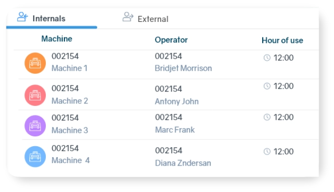Open operator Bridjet Morrison
Screen dimensions: 334x192
pos(183,68)
